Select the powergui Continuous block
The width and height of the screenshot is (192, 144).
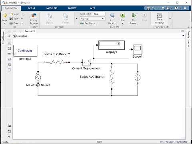(25, 51)
